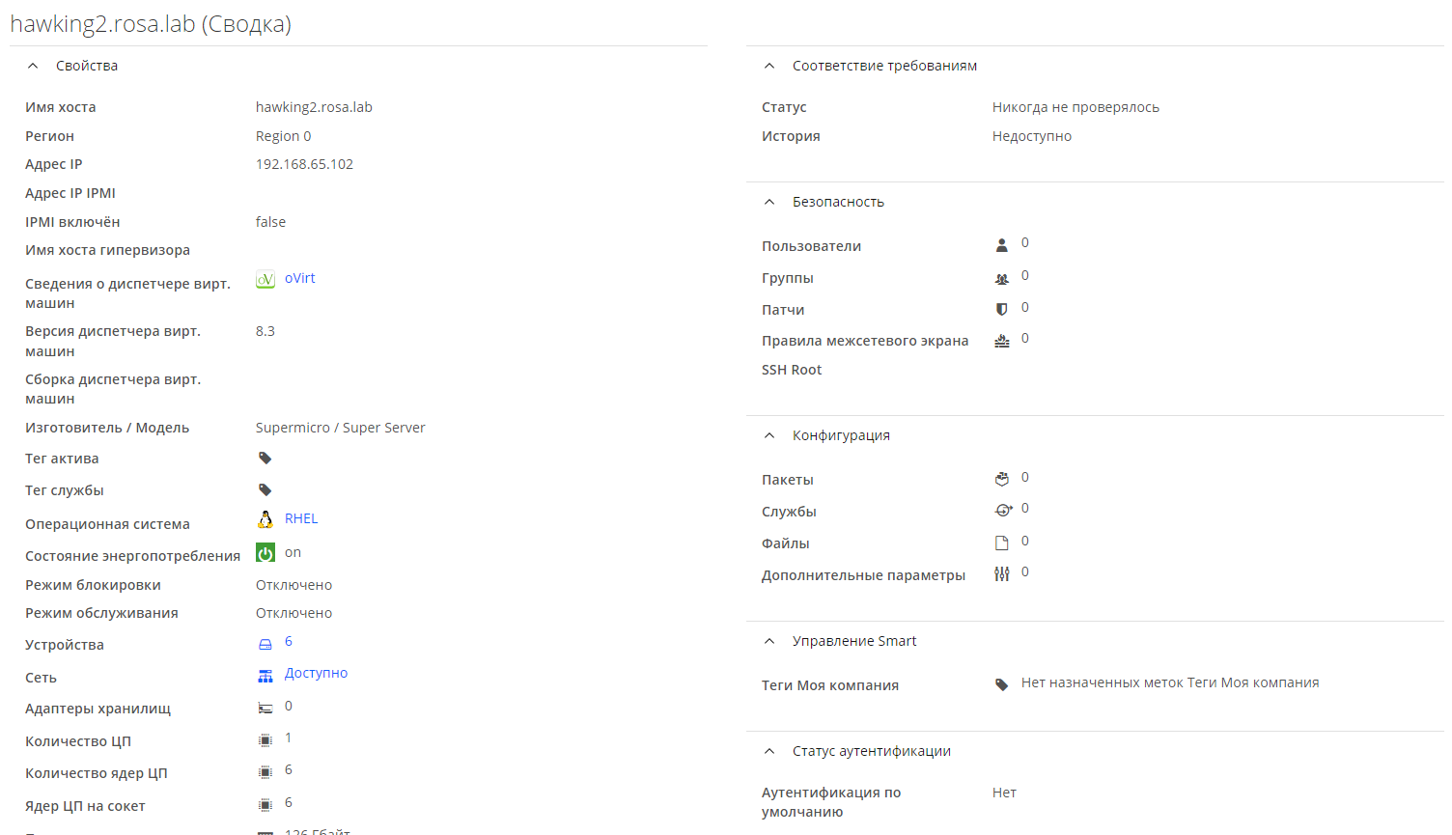Click the firewall rules icon
The height and width of the screenshot is (835, 1452).
1002,341
